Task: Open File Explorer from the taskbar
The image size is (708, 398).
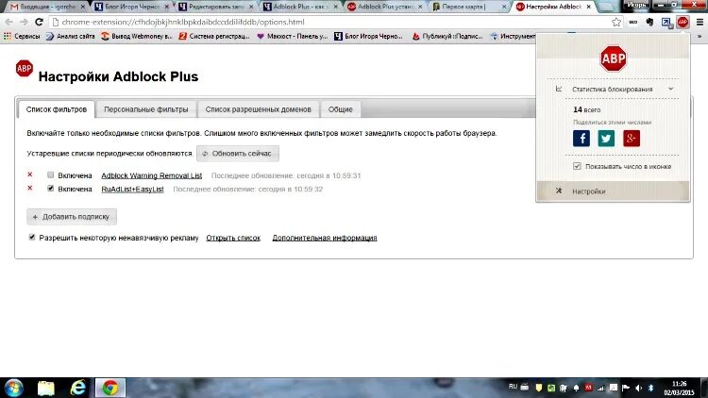Action: point(46,388)
